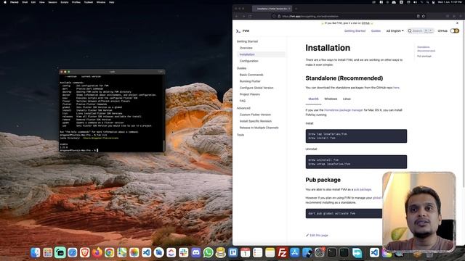Click Getting Started in top navigation
Image resolution: width=465 pixels, height=261 pixels.
(x=355, y=30)
